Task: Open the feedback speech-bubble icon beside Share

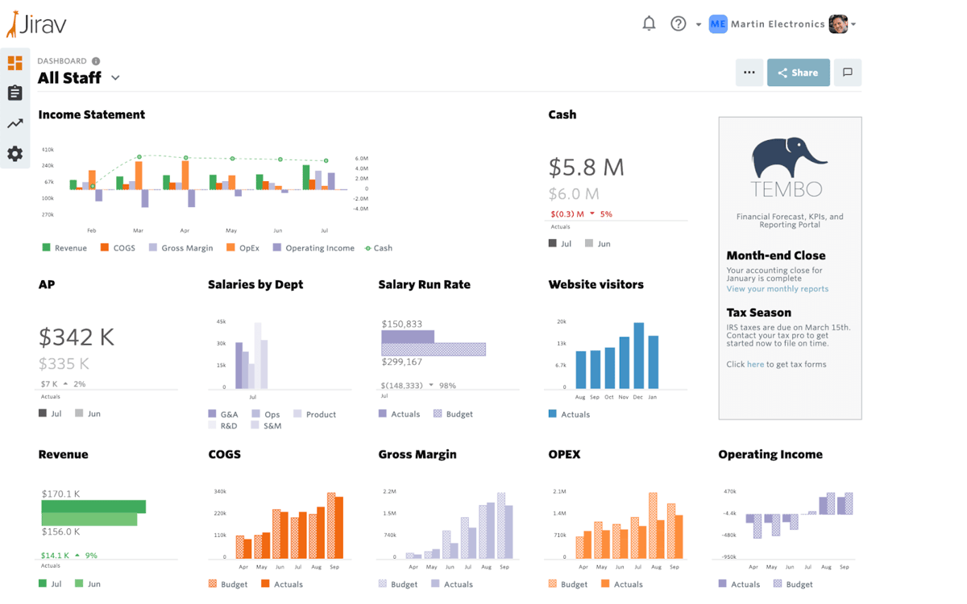Action: (847, 72)
